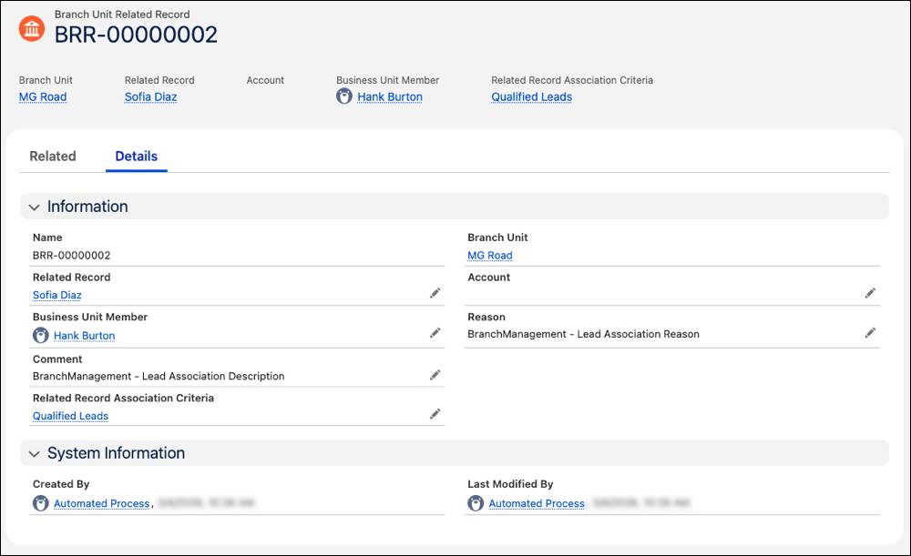
Task: Edit the Reason field pencil icon
Action: tap(870, 332)
